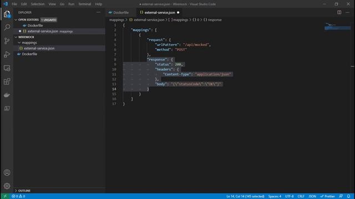Click the remote window indicator in status bar
Image resolution: width=355 pixels, height=199 pixels.
pyautogui.click(x=5, y=196)
